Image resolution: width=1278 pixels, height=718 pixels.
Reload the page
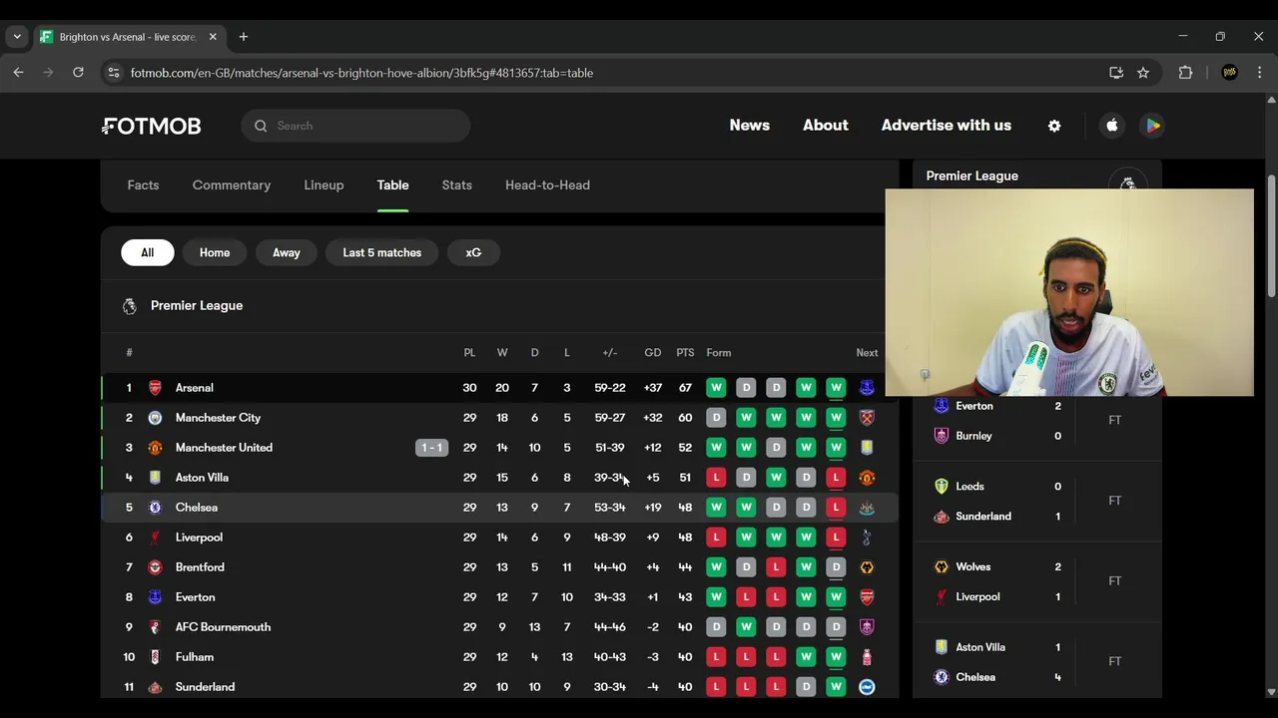[x=78, y=73]
